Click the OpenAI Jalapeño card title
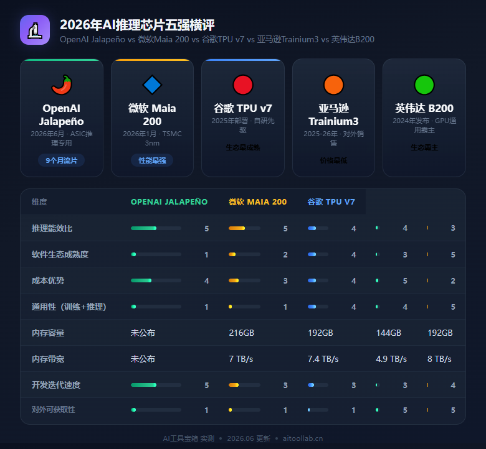This screenshot has width=486, height=449. tap(61, 115)
